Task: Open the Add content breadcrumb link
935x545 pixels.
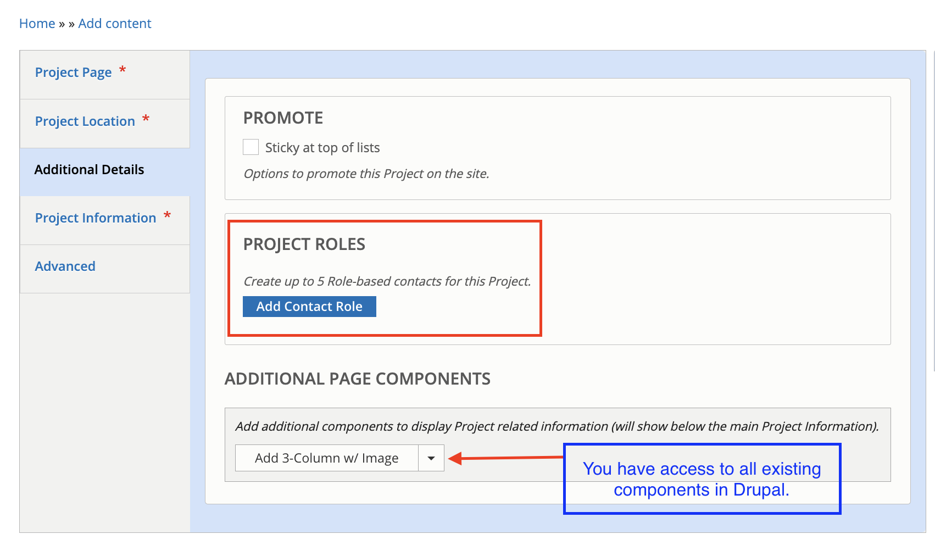Action: coord(115,24)
